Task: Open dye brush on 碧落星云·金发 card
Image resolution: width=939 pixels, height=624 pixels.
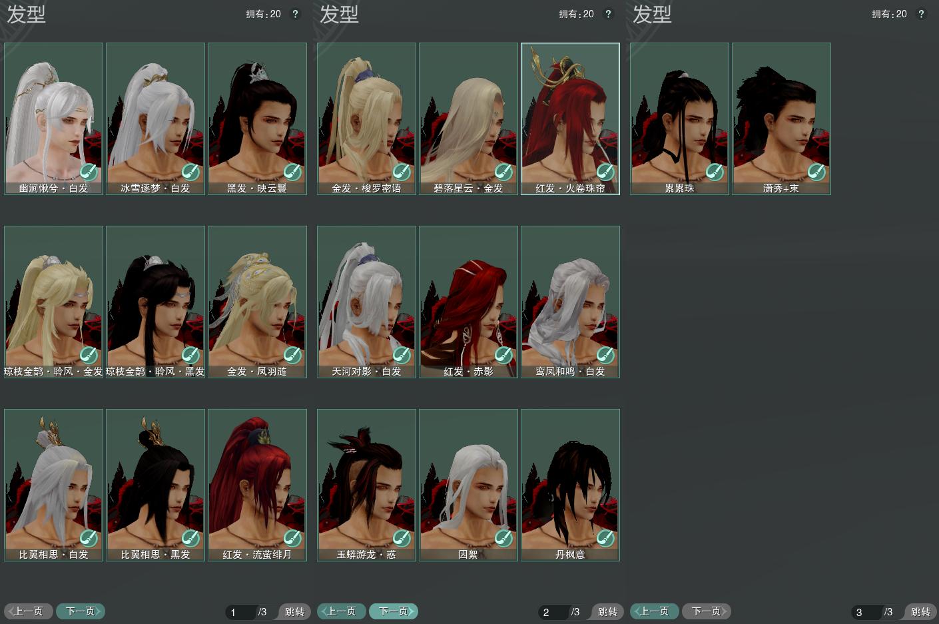Action: tap(503, 172)
